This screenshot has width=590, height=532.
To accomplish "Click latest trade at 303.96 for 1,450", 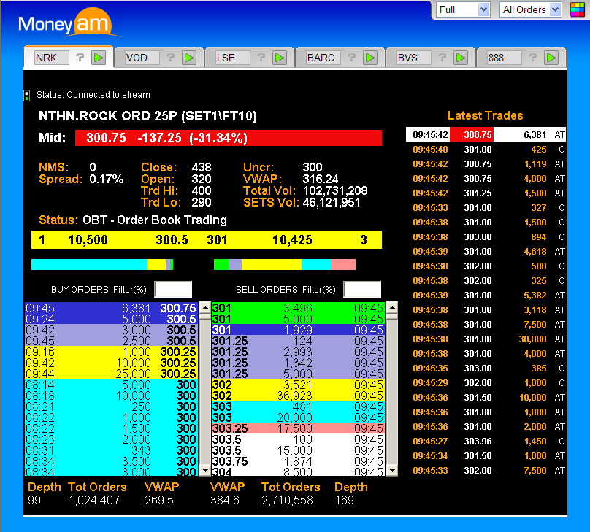I will (486, 441).
